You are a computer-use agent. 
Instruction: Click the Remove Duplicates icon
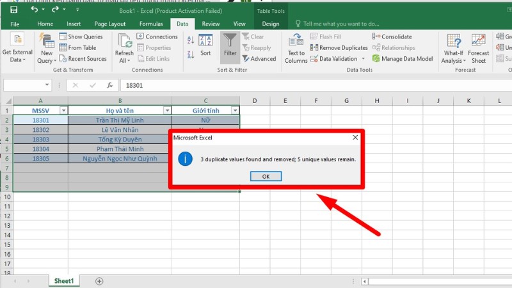pyautogui.click(x=314, y=47)
